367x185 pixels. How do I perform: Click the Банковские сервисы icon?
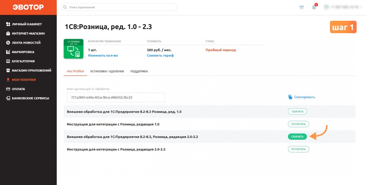click(8, 98)
